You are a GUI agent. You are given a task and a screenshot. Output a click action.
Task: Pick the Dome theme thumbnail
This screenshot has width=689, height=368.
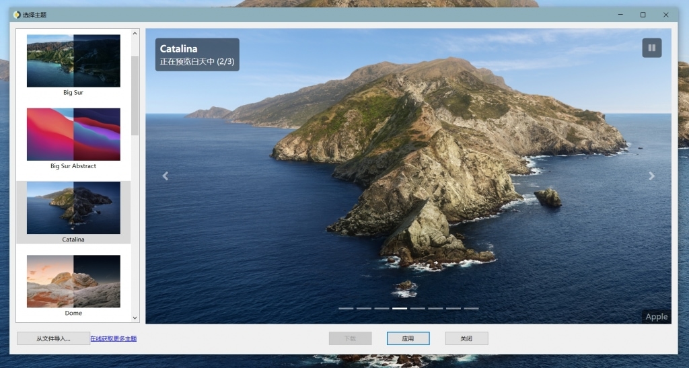tap(73, 281)
